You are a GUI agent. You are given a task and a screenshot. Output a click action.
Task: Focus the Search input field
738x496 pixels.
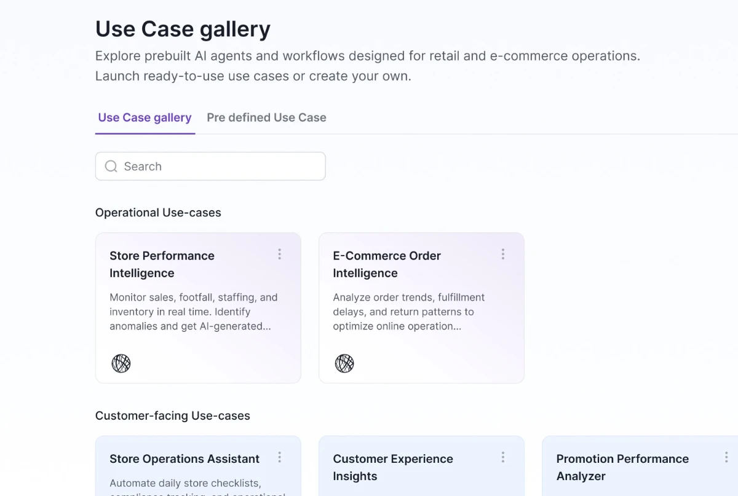[210, 166]
